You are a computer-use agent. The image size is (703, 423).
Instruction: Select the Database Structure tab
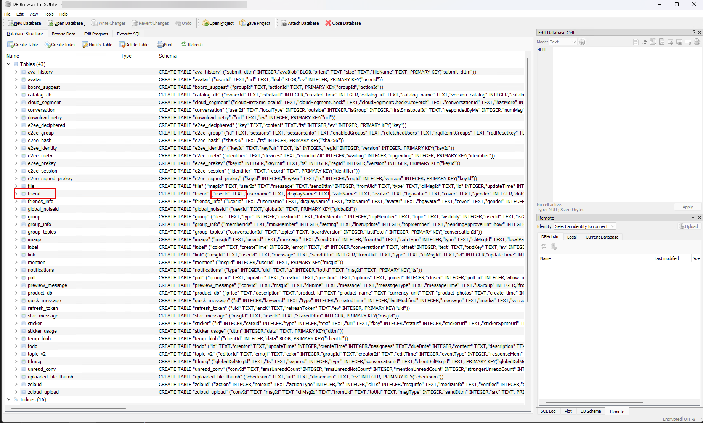pos(25,34)
